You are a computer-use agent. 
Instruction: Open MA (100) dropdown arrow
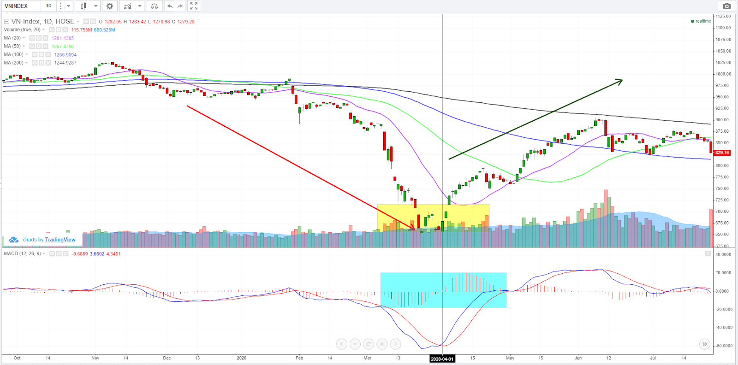click(26, 54)
